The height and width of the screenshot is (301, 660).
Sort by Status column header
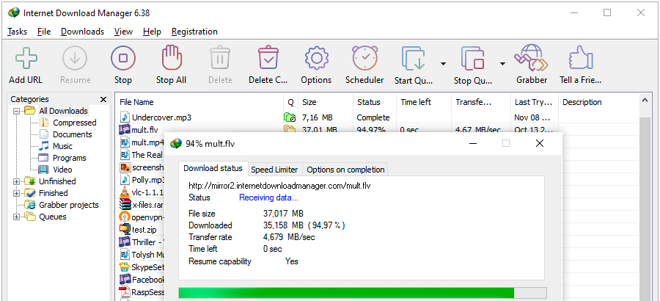374,102
